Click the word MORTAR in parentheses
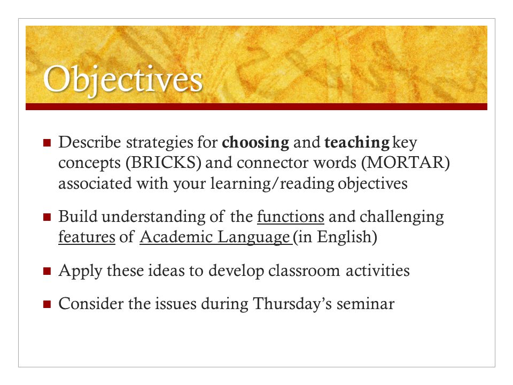The height and width of the screenshot is (385, 513). [406, 163]
